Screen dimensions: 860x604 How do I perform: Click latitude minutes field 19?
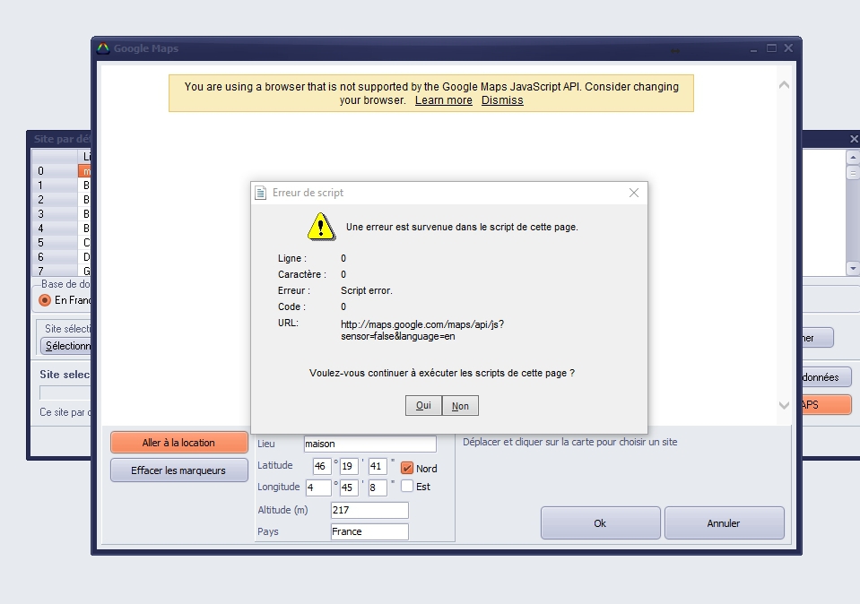click(x=349, y=466)
